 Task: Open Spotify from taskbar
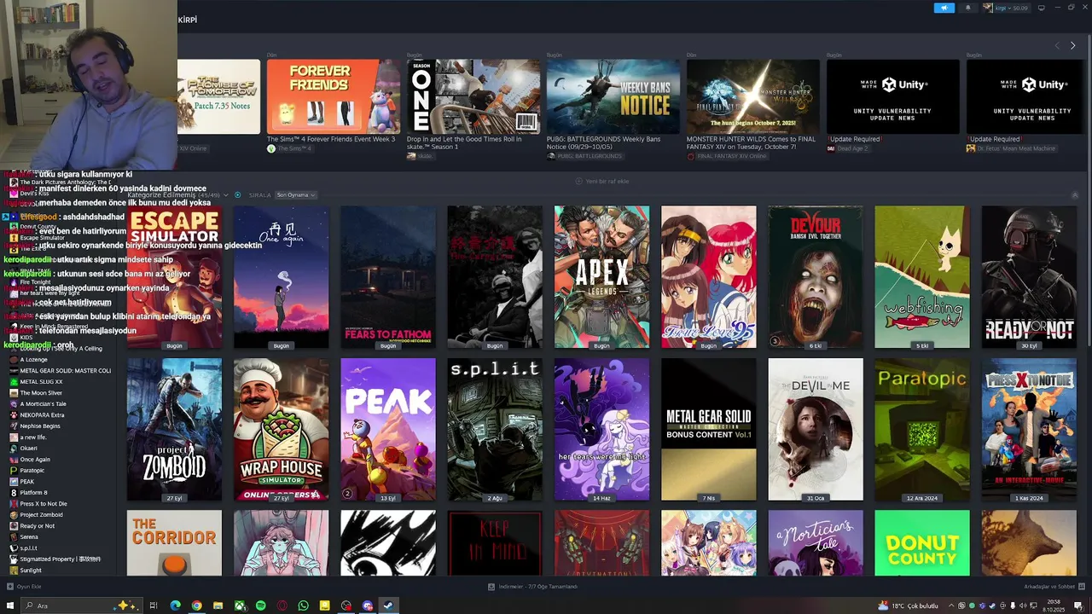coord(261,605)
